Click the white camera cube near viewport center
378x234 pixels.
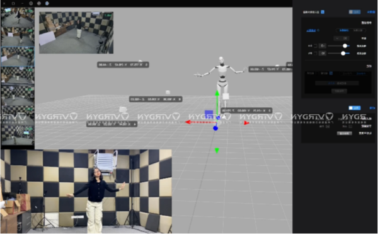(168, 92)
